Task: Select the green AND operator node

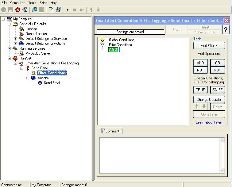Action: pyautogui.click(x=113, y=50)
